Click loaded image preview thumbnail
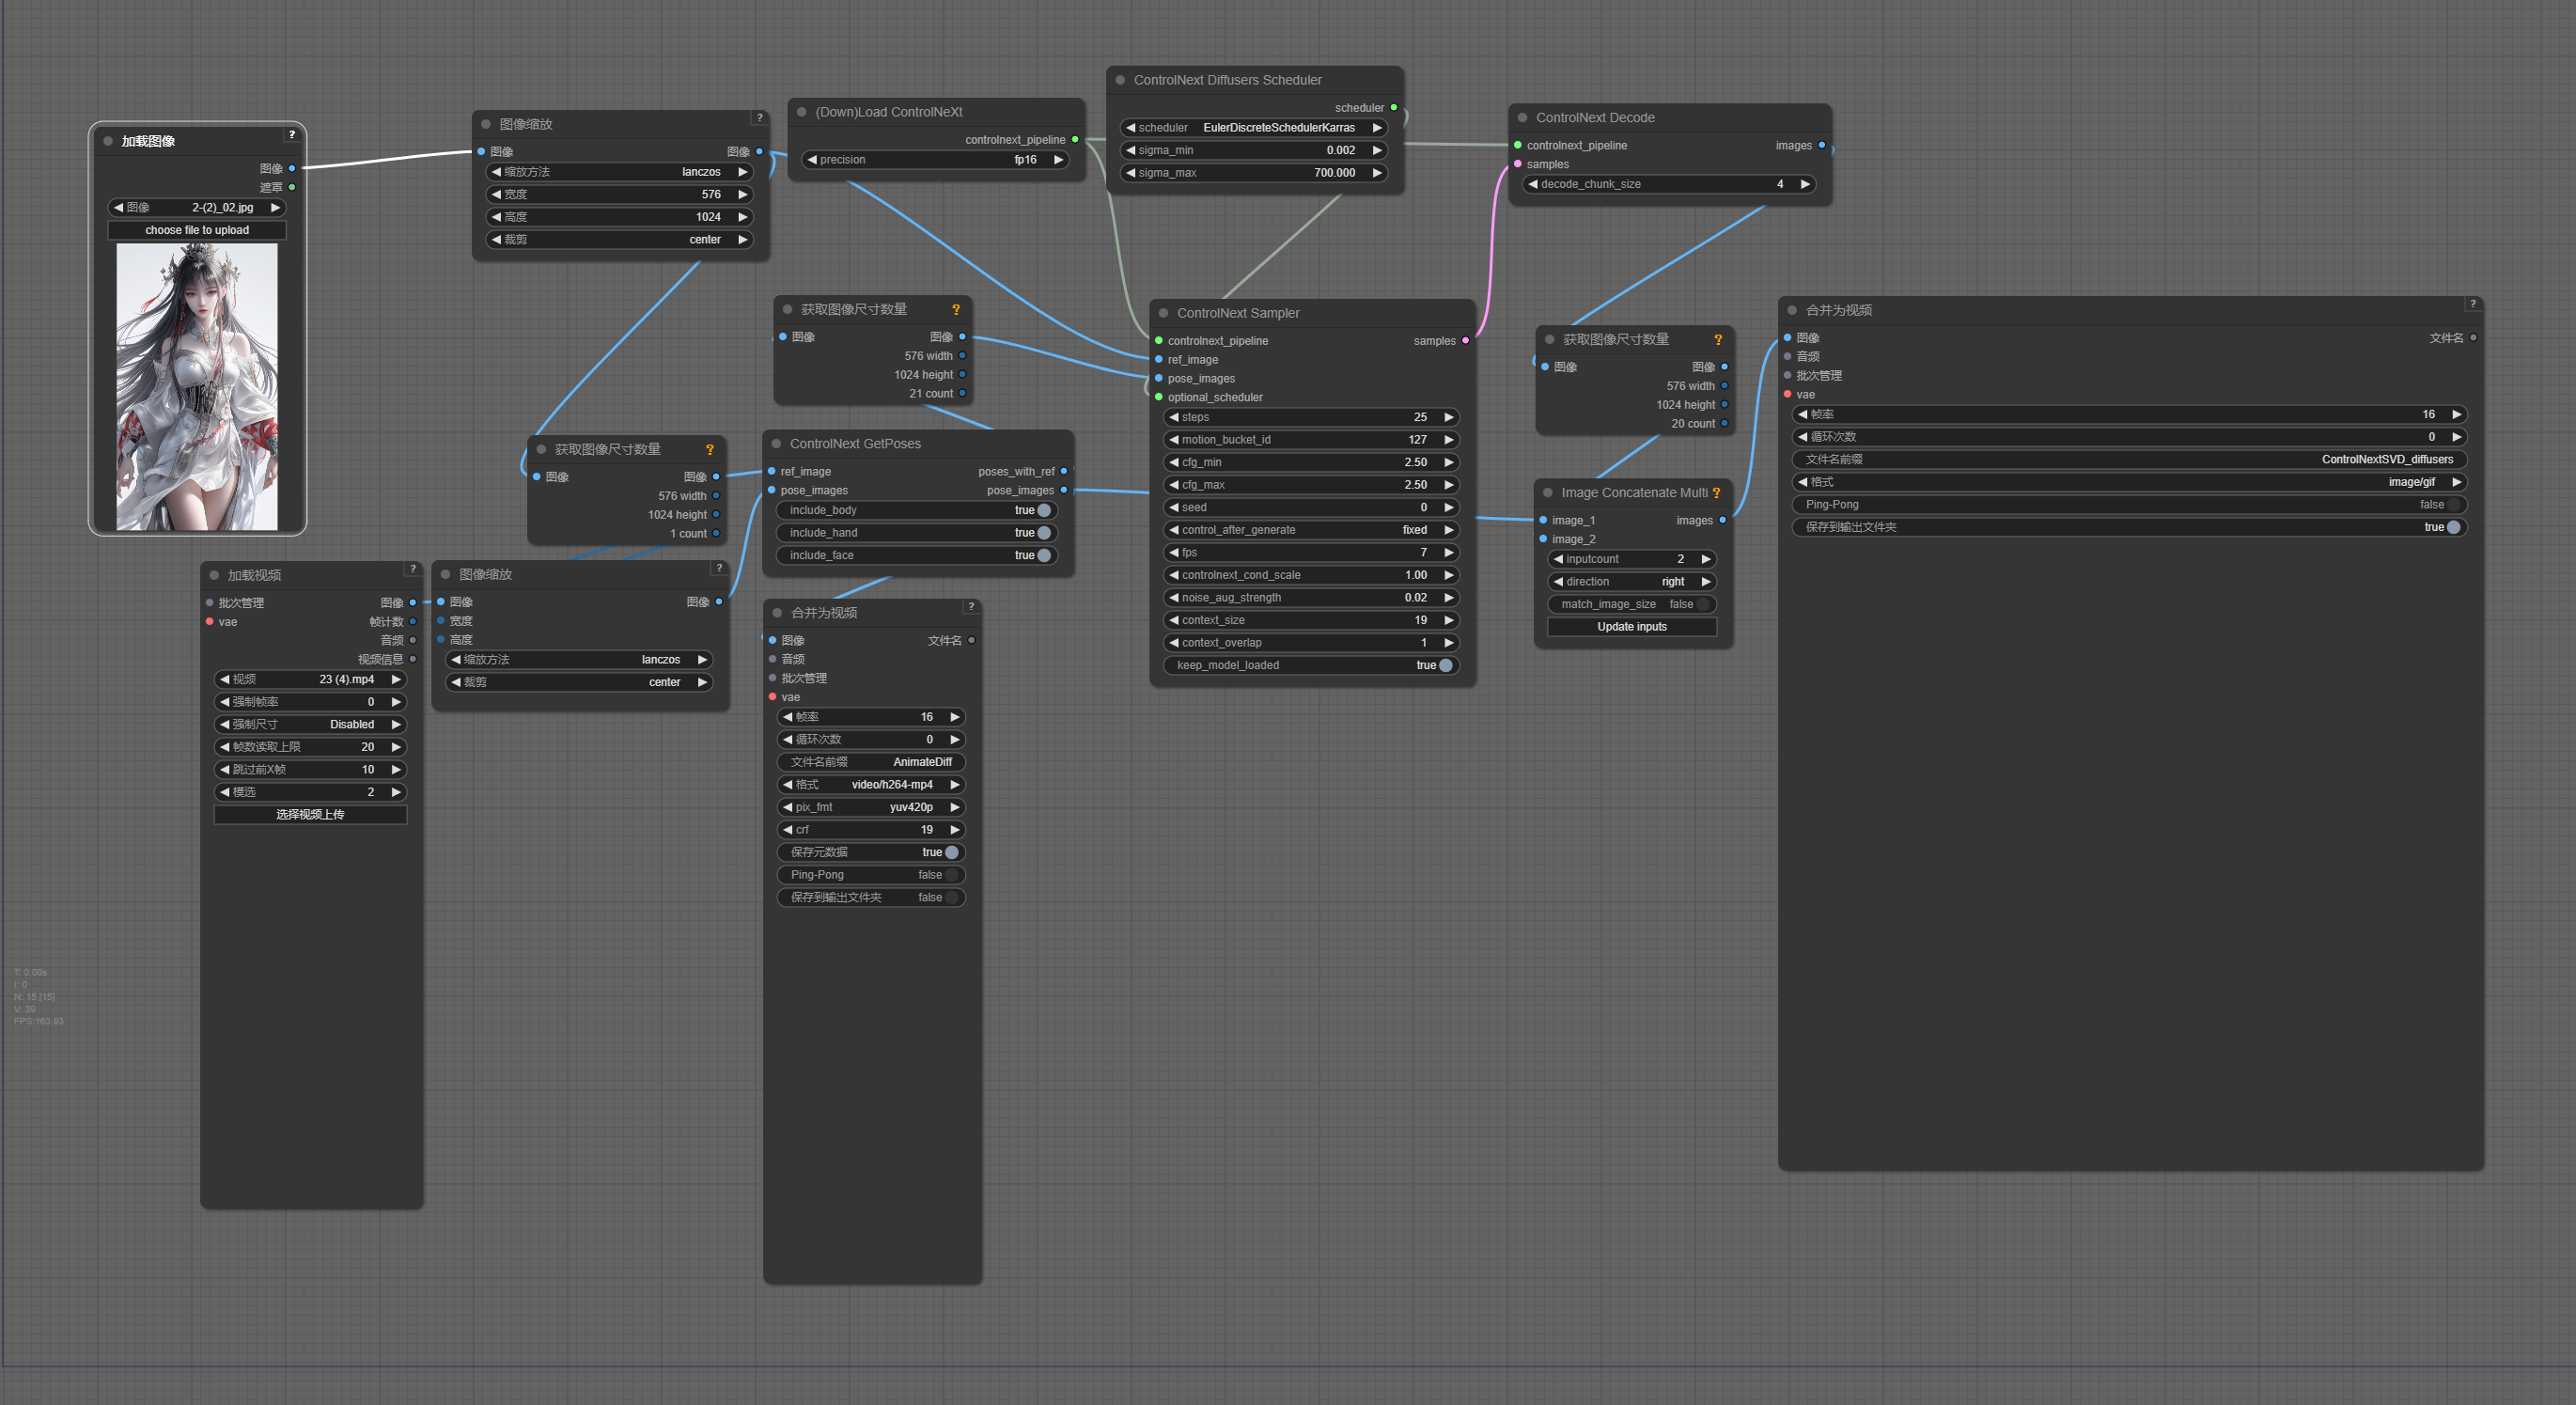 [x=197, y=387]
